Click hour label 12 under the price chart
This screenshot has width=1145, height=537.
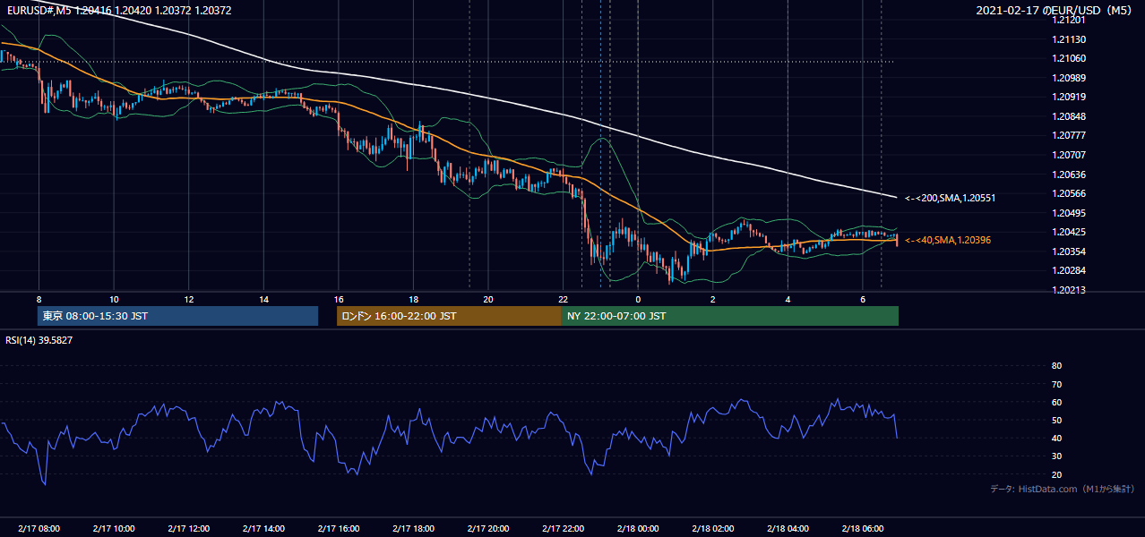[188, 298]
